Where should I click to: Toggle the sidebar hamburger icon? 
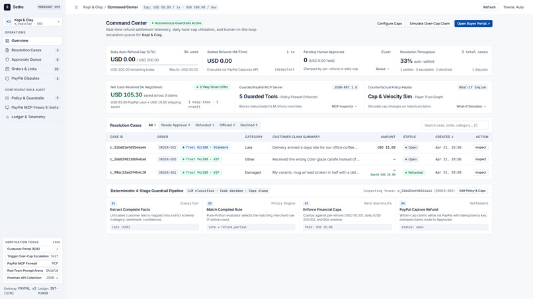point(76,7)
